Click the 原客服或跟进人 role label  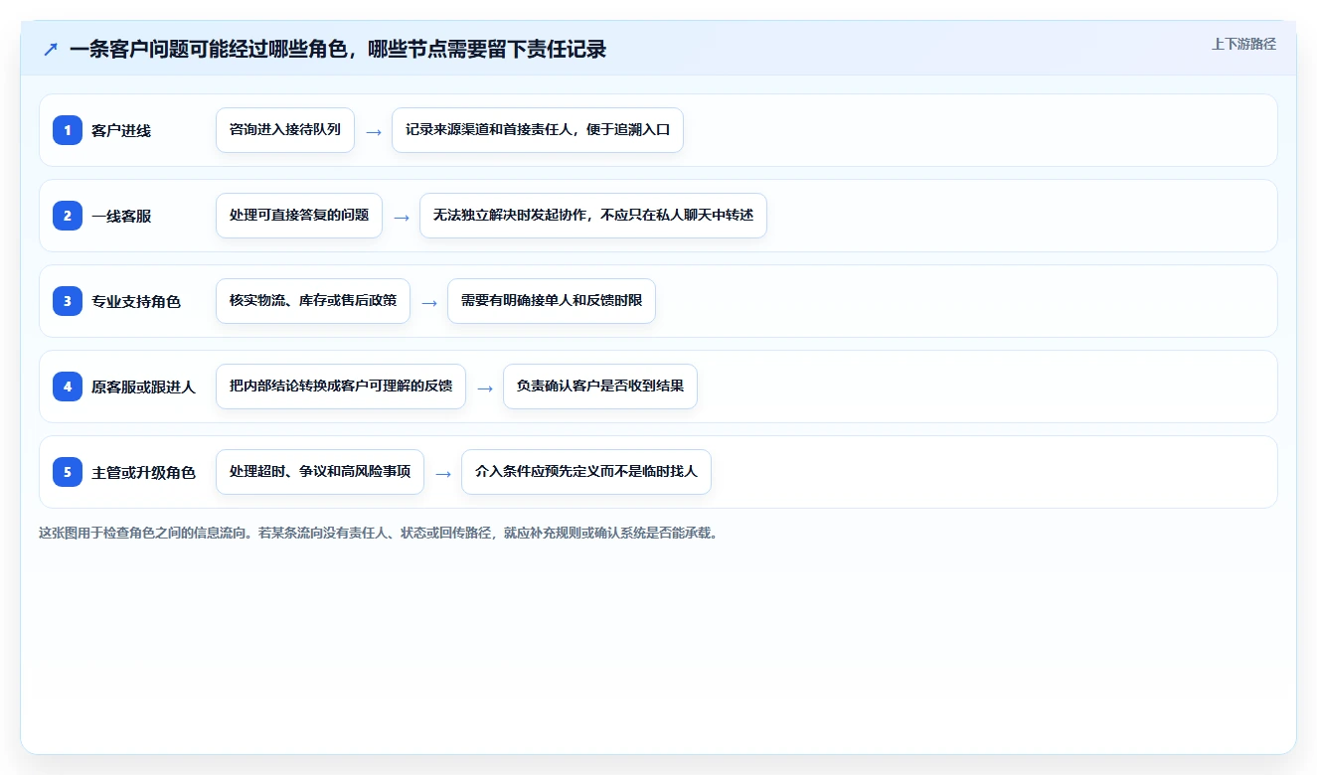[x=143, y=387]
